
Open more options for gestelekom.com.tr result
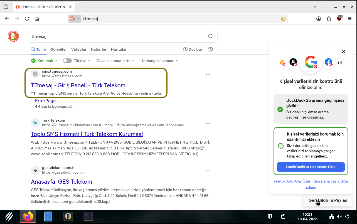[208, 171]
